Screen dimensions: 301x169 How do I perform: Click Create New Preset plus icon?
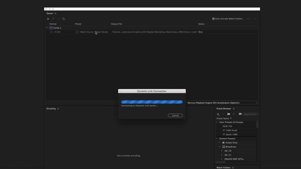[x=218, y=114]
